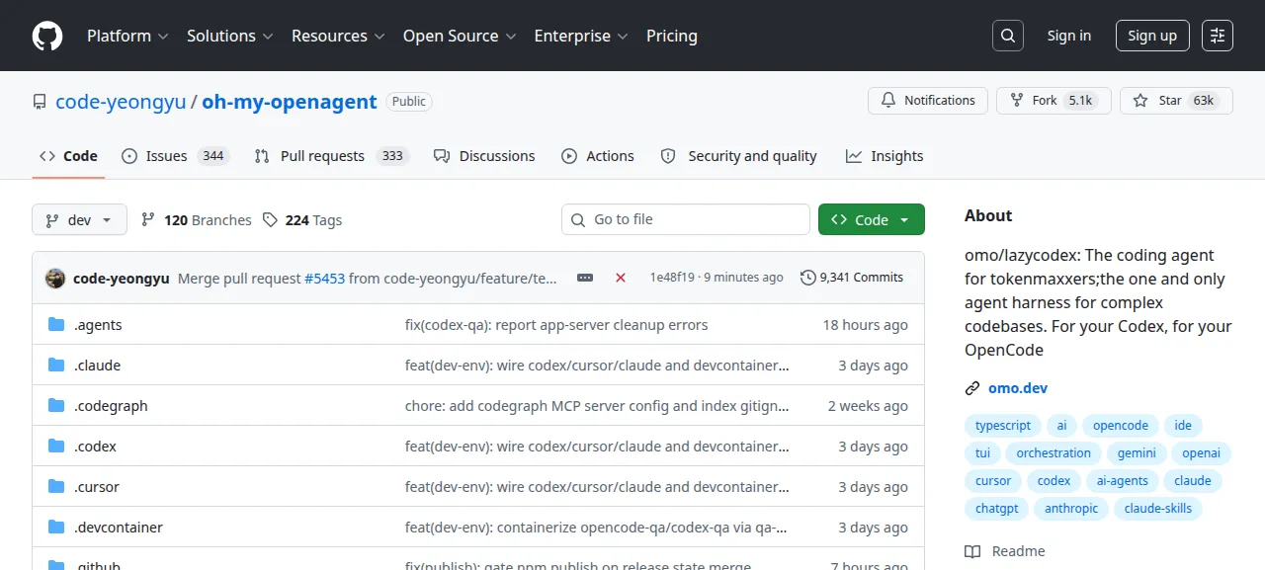Viewport: 1265px width, 570px height.
Task: Click the repository book icon beside code-yeongyu
Action: tap(40, 102)
